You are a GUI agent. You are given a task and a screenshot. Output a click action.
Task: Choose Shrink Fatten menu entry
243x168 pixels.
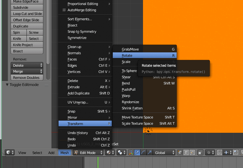coord(145,108)
